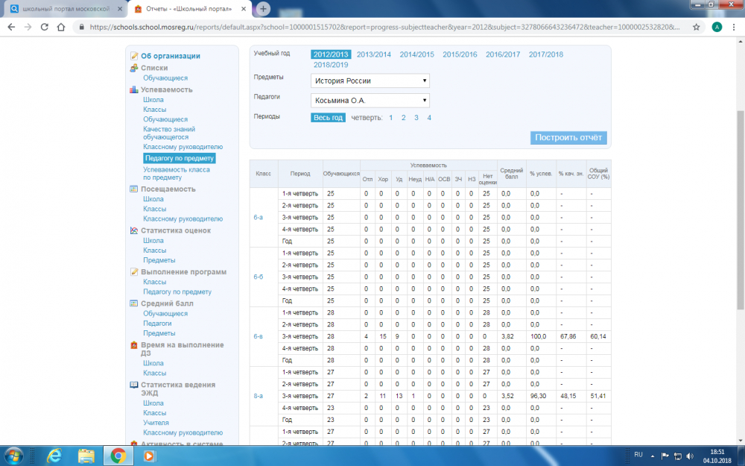The height and width of the screenshot is (466, 745).
Task: Click the taskbar clock 18:51
Action: click(x=717, y=453)
